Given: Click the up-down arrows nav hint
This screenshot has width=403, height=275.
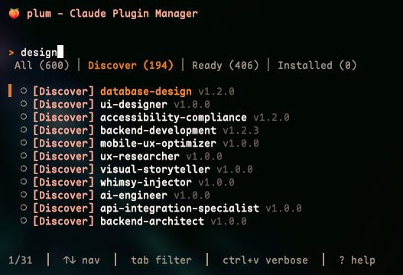Looking at the screenshot, I should [82, 260].
